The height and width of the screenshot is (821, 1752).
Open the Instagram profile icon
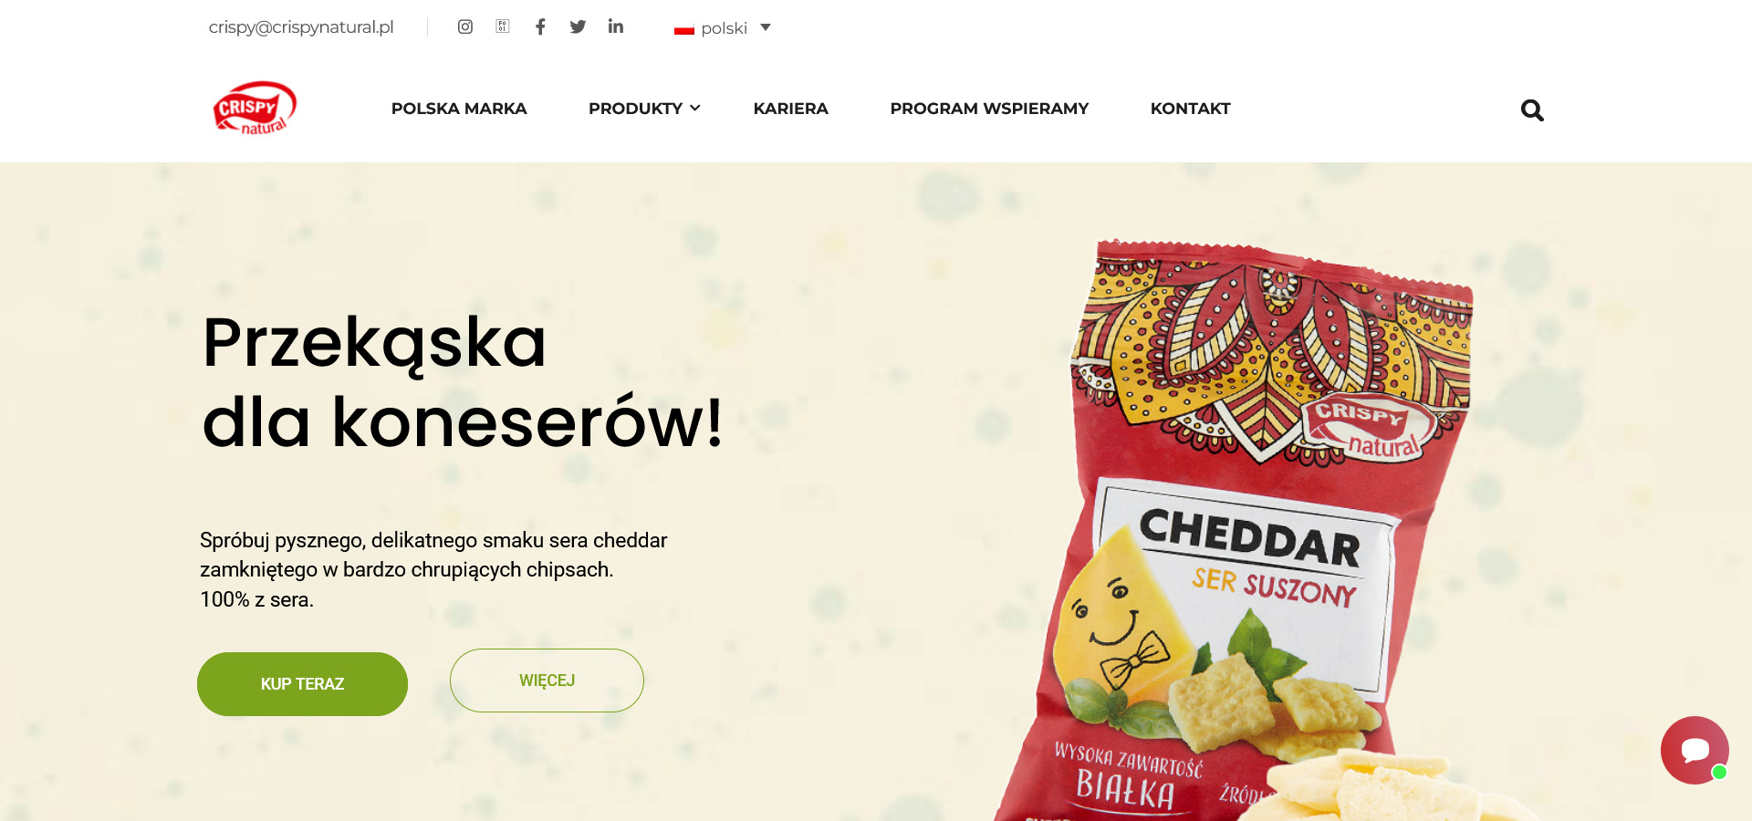point(465,26)
